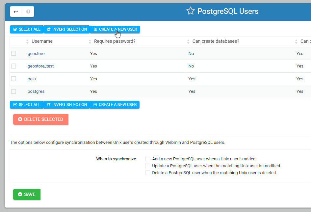Enable add PostgreSQL user on Unix add
This screenshot has height=212, width=311.
(x=148, y=159)
